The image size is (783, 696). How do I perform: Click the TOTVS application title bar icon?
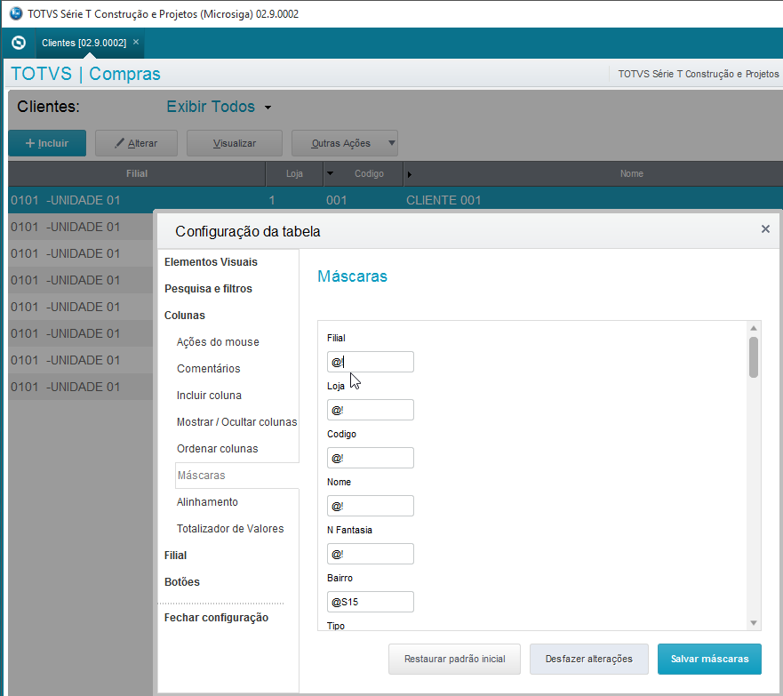point(16,13)
